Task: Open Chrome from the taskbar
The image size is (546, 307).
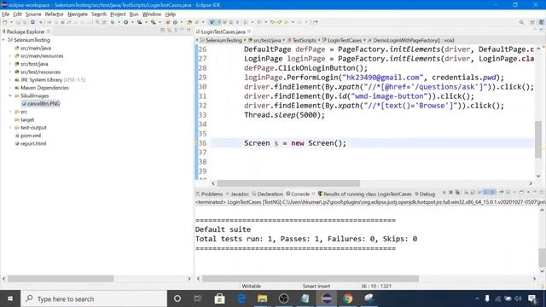Action: (347, 298)
